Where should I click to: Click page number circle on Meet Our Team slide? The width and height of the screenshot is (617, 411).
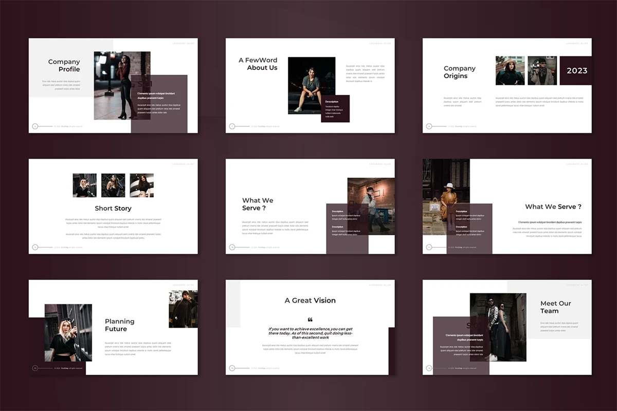click(x=429, y=368)
